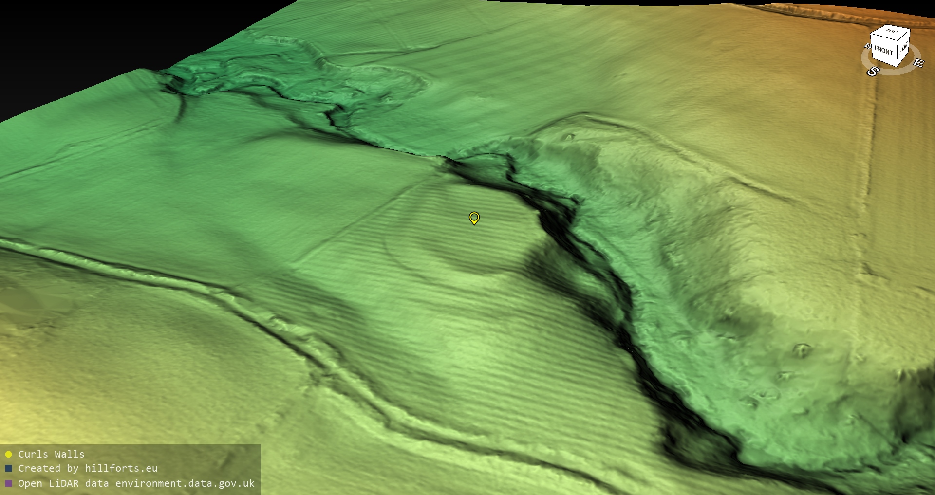Click cube edge between TOP and FRONT faces
The image size is (935, 495).
pos(884,36)
